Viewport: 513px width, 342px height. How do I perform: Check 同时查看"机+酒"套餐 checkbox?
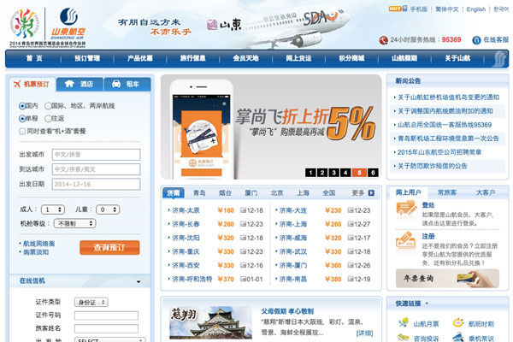tap(22, 131)
